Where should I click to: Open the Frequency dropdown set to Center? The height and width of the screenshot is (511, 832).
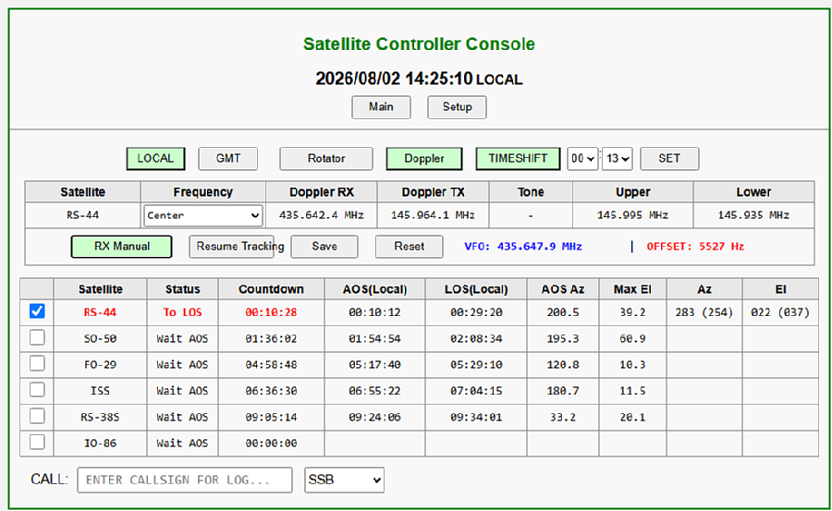click(203, 215)
